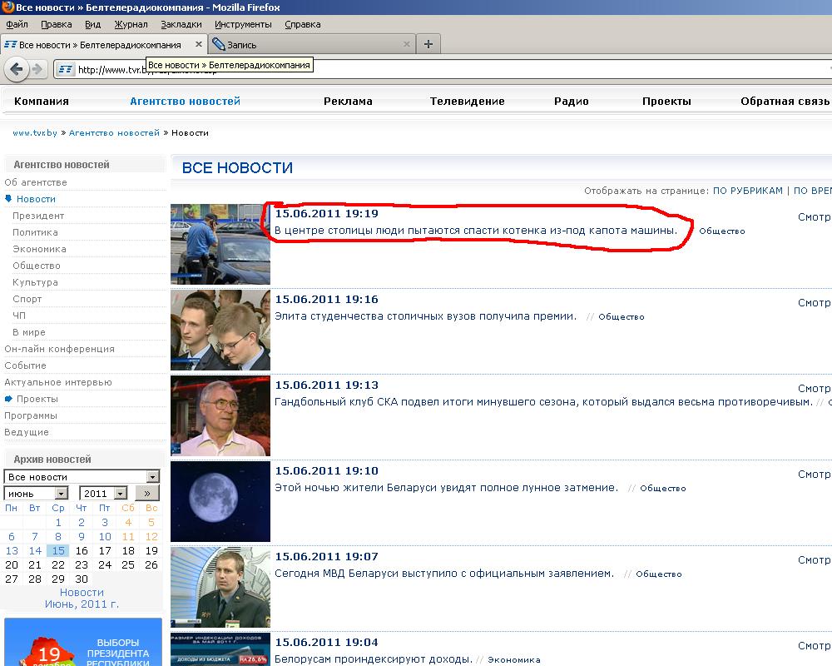Open the 'Спорт' news category

(x=27, y=299)
